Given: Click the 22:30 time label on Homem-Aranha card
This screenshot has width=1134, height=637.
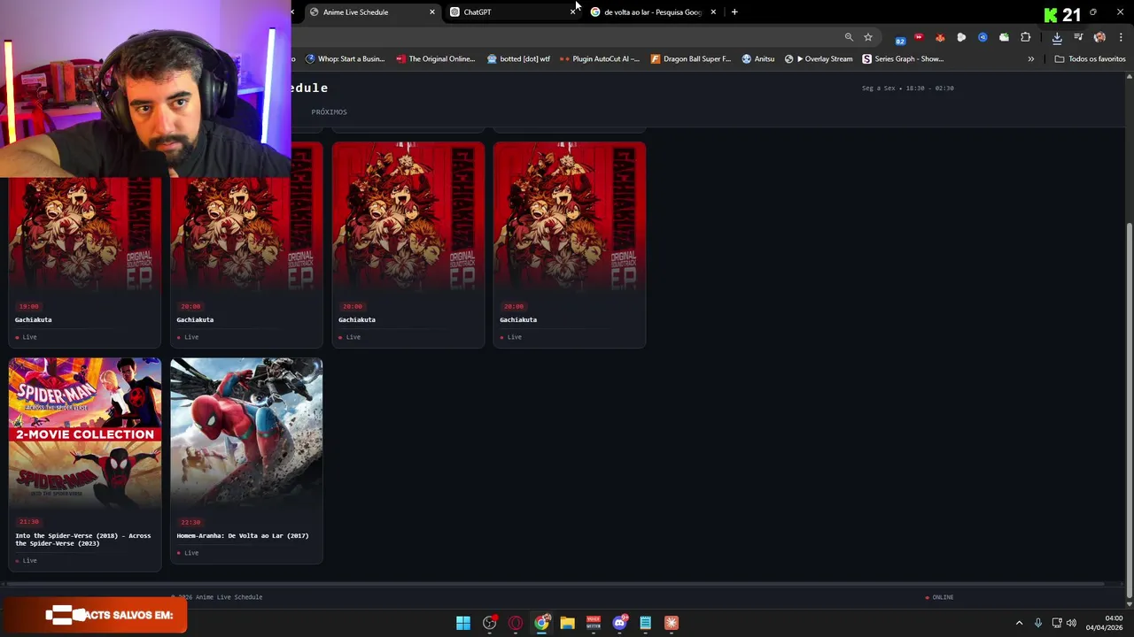Looking at the screenshot, I should (x=190, y=522).
